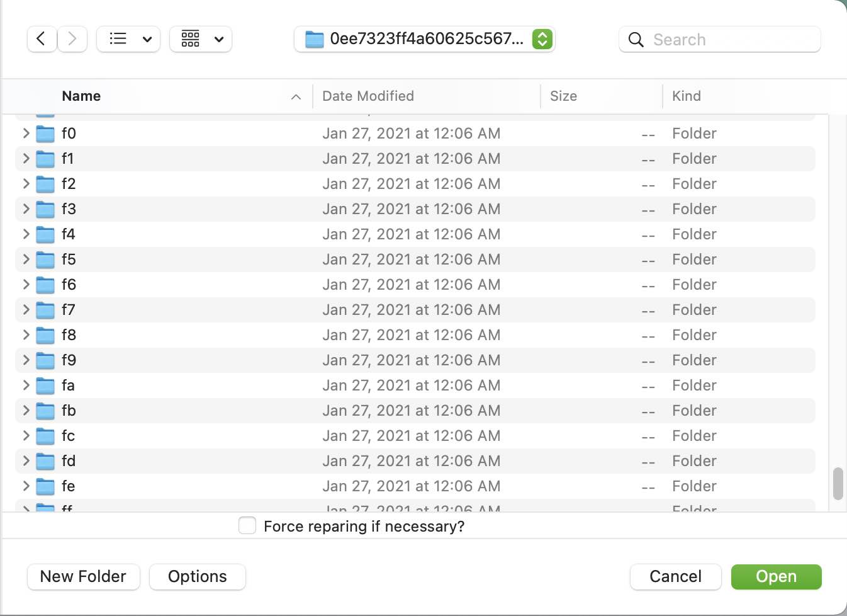
Task: Click the Options button
Action: (x=198, y=576)
